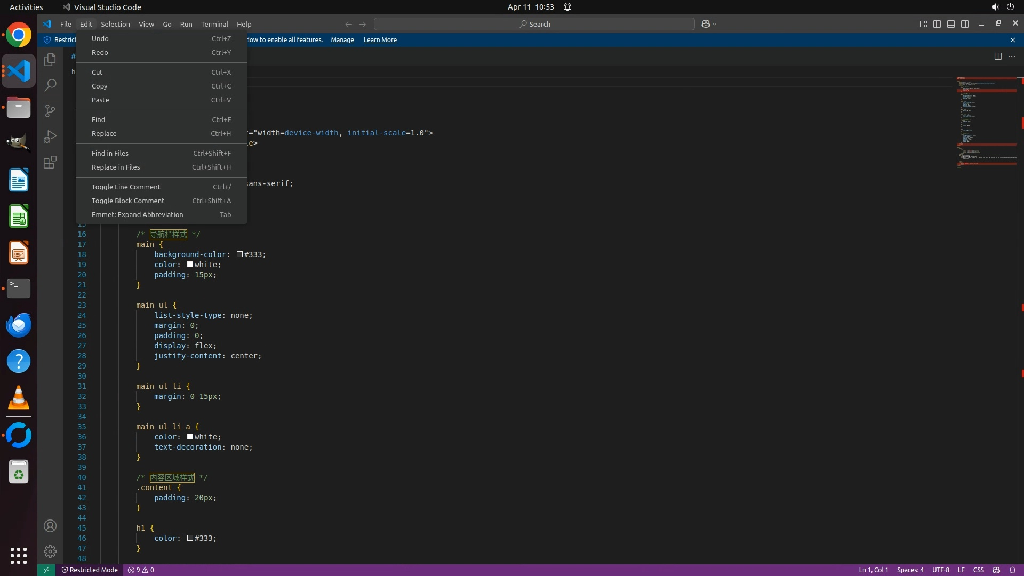Choose Toggle Line Comment from Edit menu
1024x576 pixels.
coord(126,187)
